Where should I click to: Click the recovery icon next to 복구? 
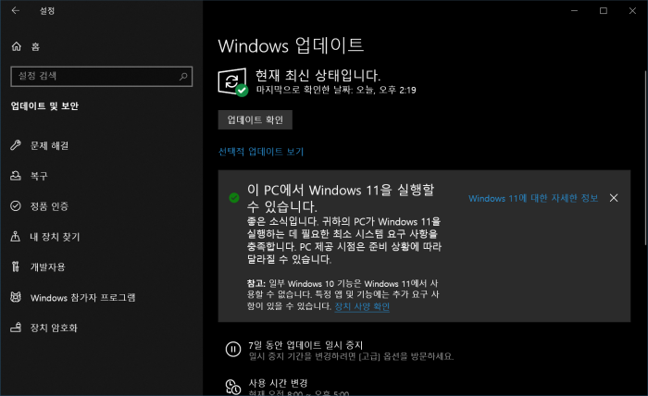[16, 176]
